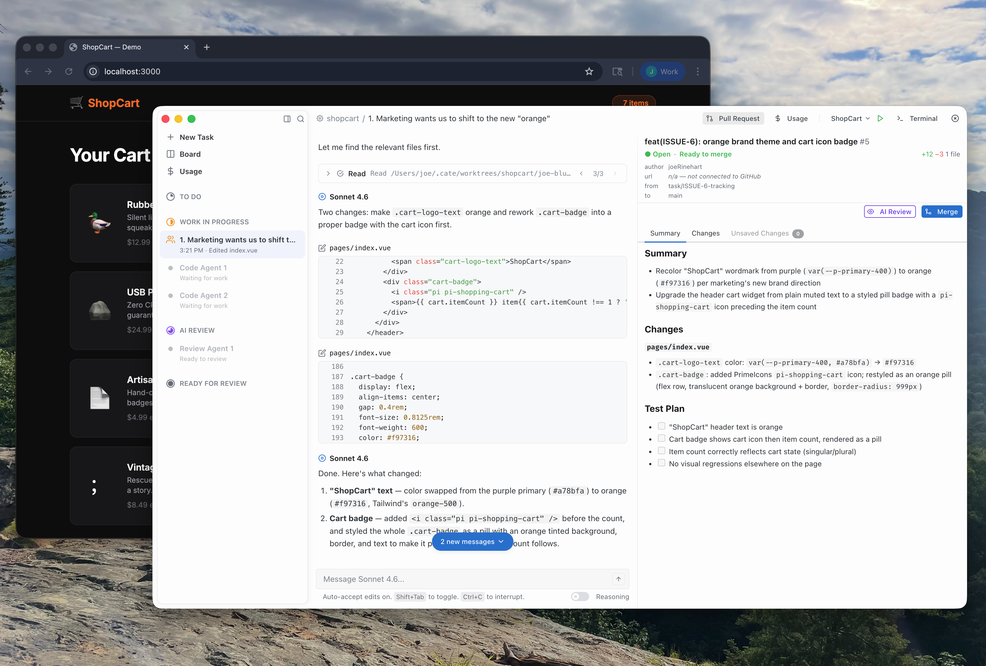Viewport: 986px width, 666px height.
Task: Focus the localhost:3000 address bar
Action: coord(342,72)
